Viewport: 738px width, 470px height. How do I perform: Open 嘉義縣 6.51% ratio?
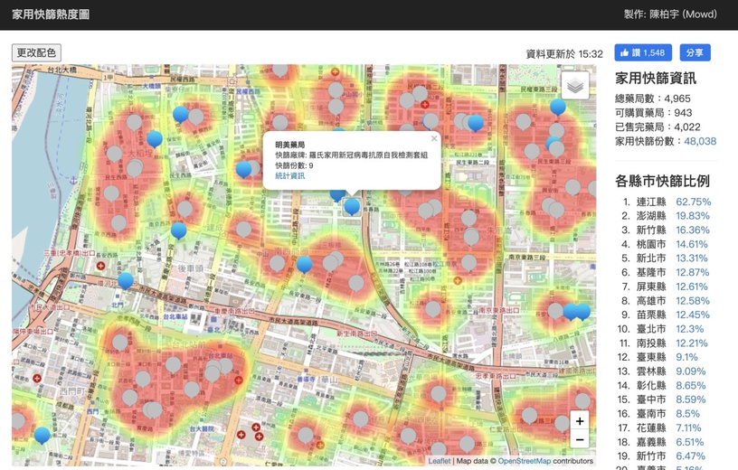click(690, 442)
